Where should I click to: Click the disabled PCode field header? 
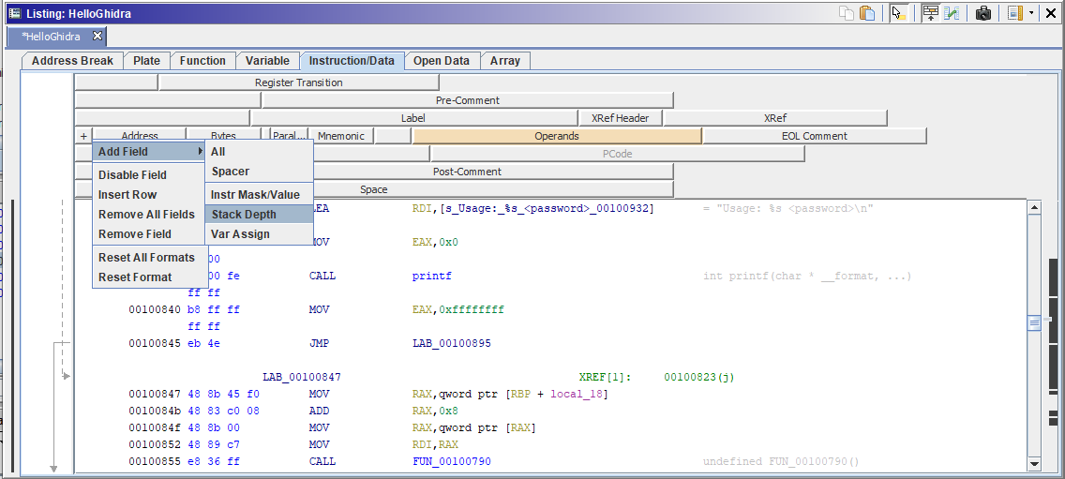618,154
